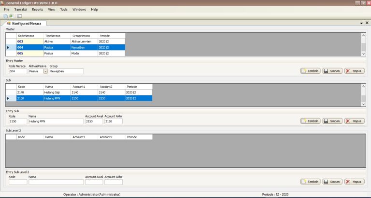Click the Group input field
Screen dimensions: 371x198
[x=66, y=71]
